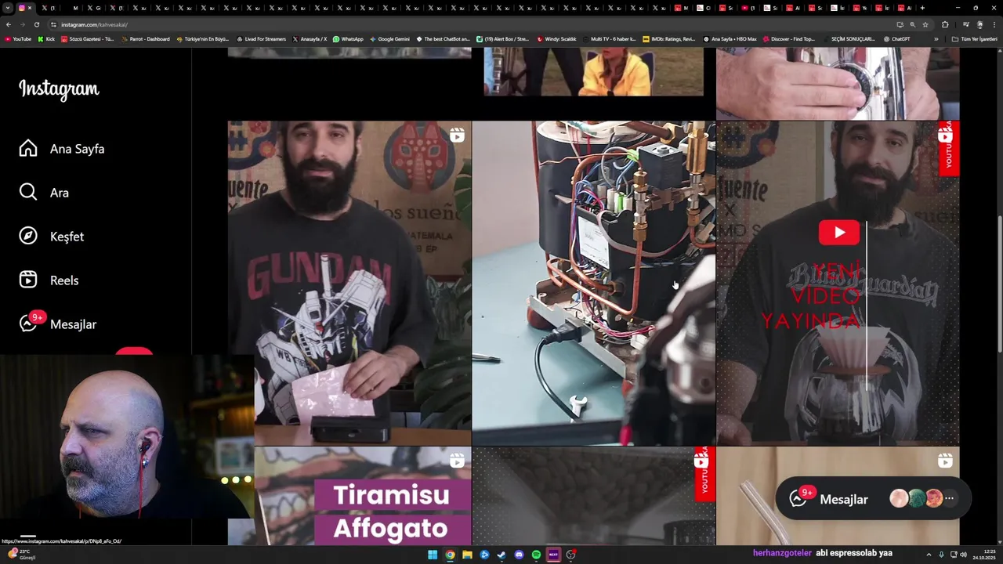
Task: Expand hidden bookmarks overflow chevron
Action: tap(936, 39)
